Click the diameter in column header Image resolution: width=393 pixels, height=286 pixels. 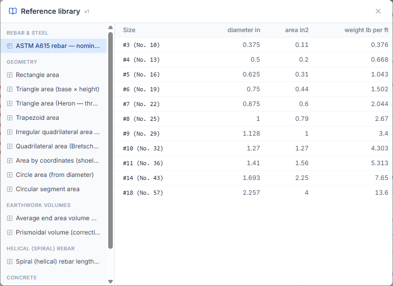point(243,30)
